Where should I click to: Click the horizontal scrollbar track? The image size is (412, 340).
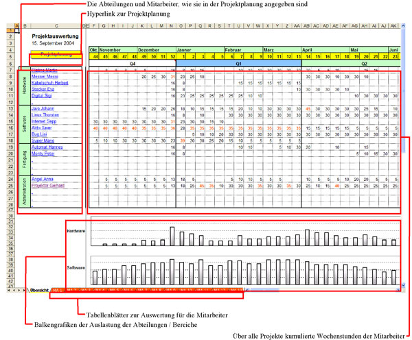(x=316, y=291)
